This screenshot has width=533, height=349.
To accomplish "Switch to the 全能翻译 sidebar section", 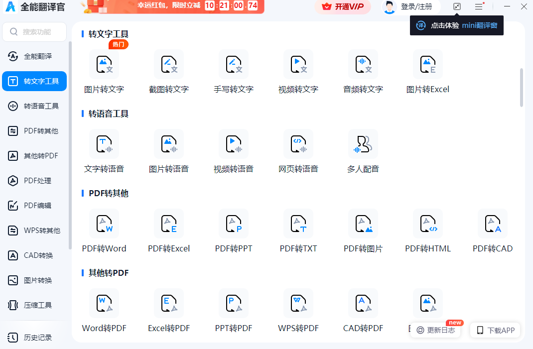I will (34, 56).
